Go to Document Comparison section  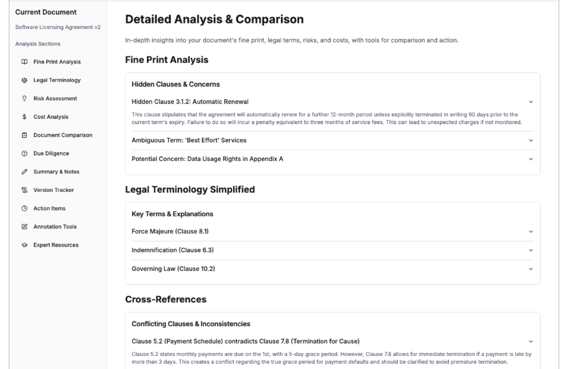(x=63, y=135)
